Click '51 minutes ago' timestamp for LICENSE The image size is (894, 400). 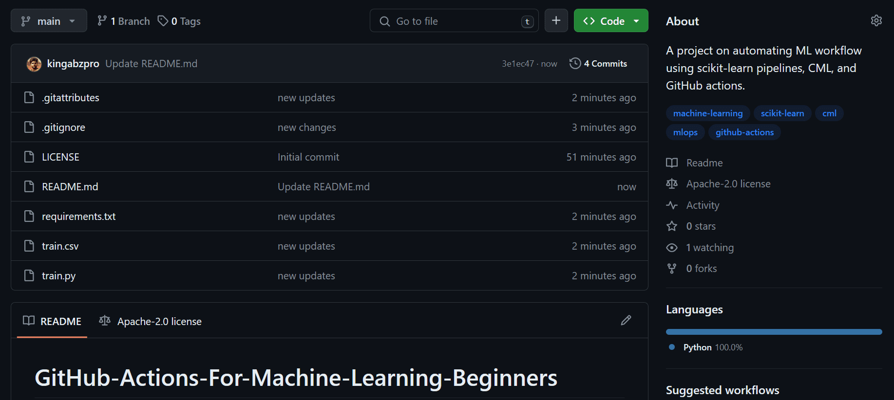click(601, 157)
